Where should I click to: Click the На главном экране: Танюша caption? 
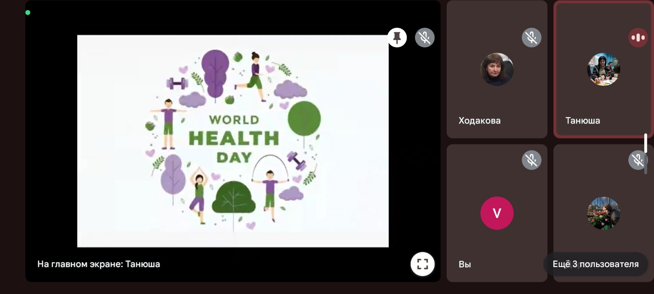pyautogui.click(x=99, y=264)
